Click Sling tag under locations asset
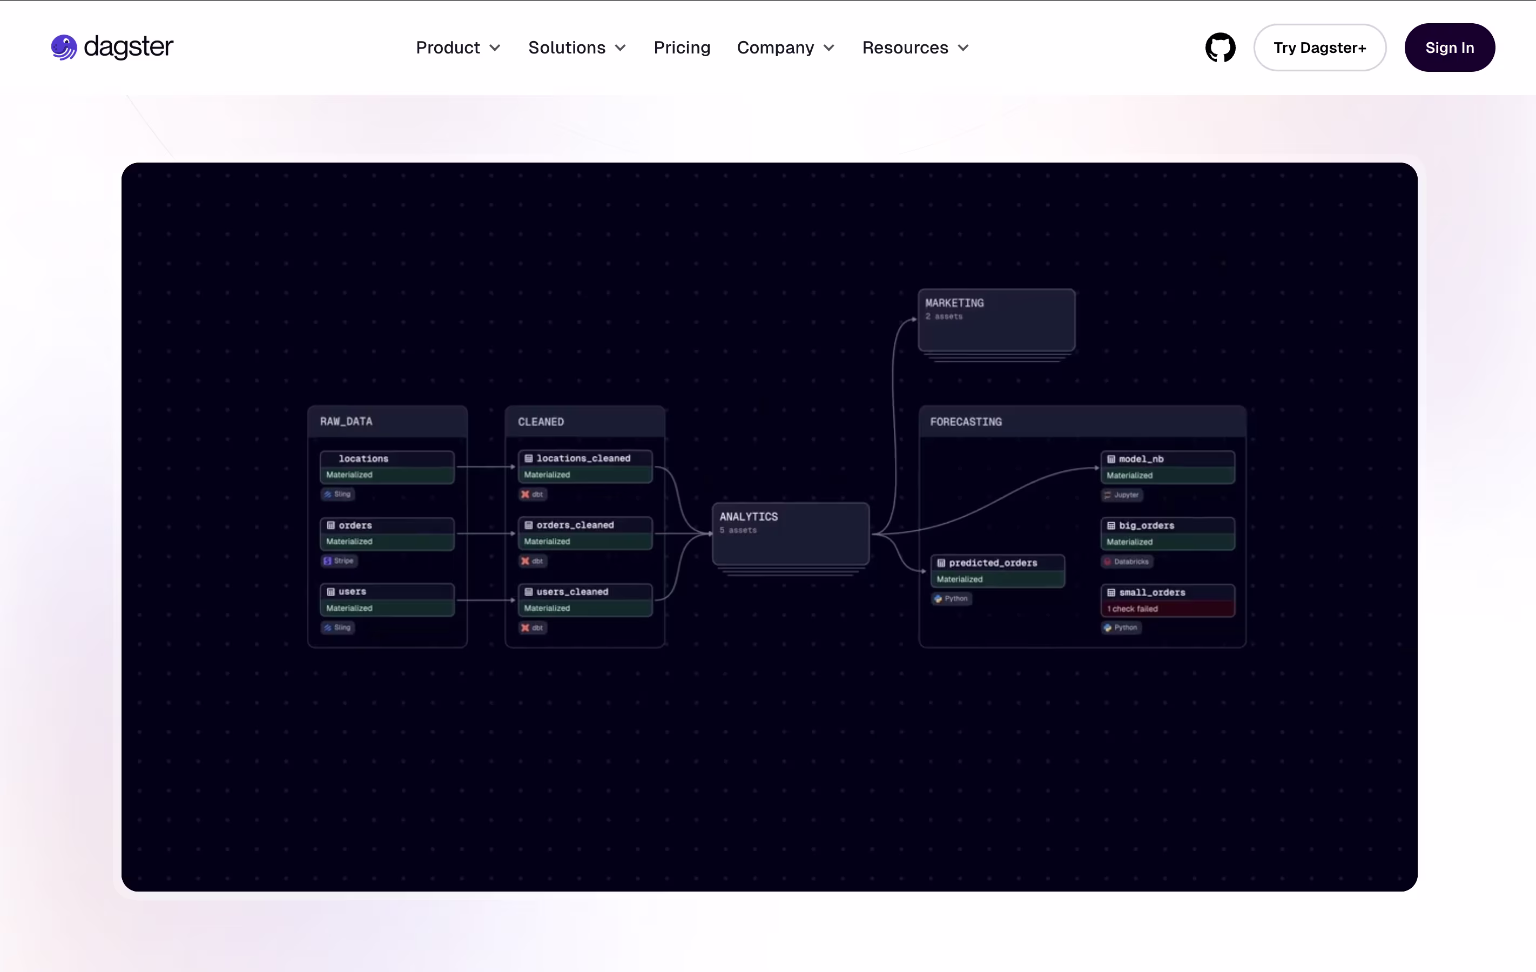 click(338, 494)
